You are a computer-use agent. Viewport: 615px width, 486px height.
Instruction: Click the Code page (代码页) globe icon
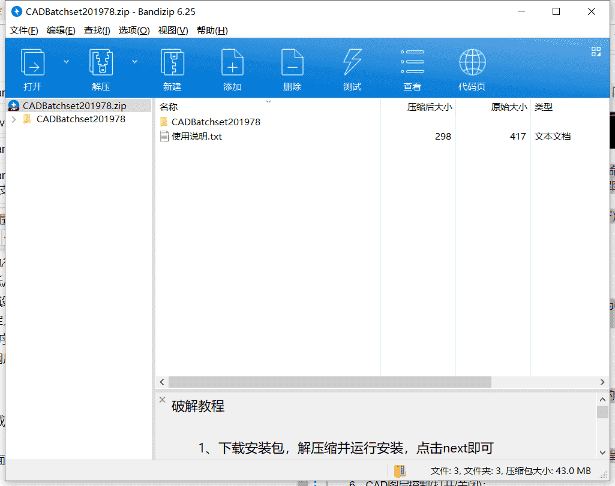472,62
